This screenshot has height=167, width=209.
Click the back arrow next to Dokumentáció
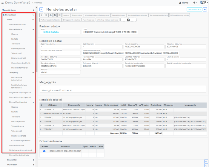pos(205,10)
